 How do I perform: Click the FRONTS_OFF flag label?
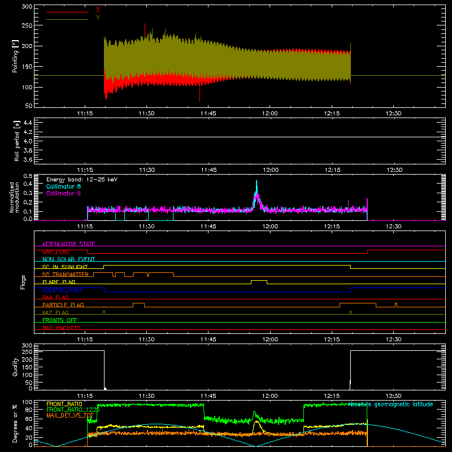tap(60, 320)
